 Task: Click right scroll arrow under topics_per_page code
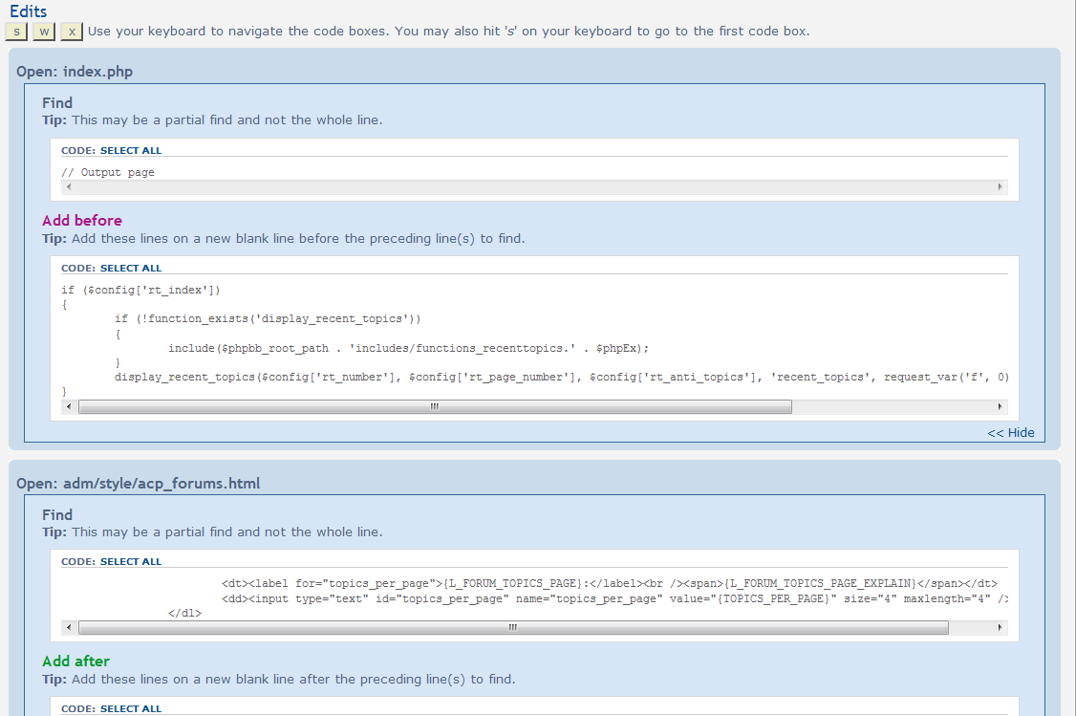pos(1001,628)
